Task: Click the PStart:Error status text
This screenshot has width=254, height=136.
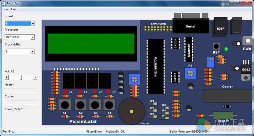Action: [x=94, y=131]
